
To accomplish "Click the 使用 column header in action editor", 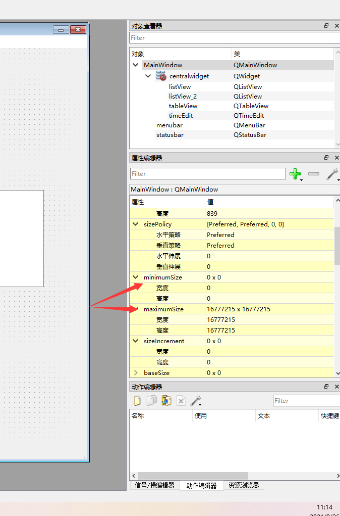I will pyautogui.click(x=223, y=416).
